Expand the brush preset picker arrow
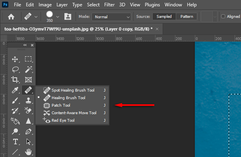 coord(58,17)
